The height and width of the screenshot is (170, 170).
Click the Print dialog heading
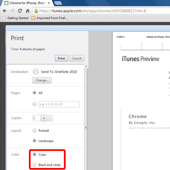tap(17, 38)
